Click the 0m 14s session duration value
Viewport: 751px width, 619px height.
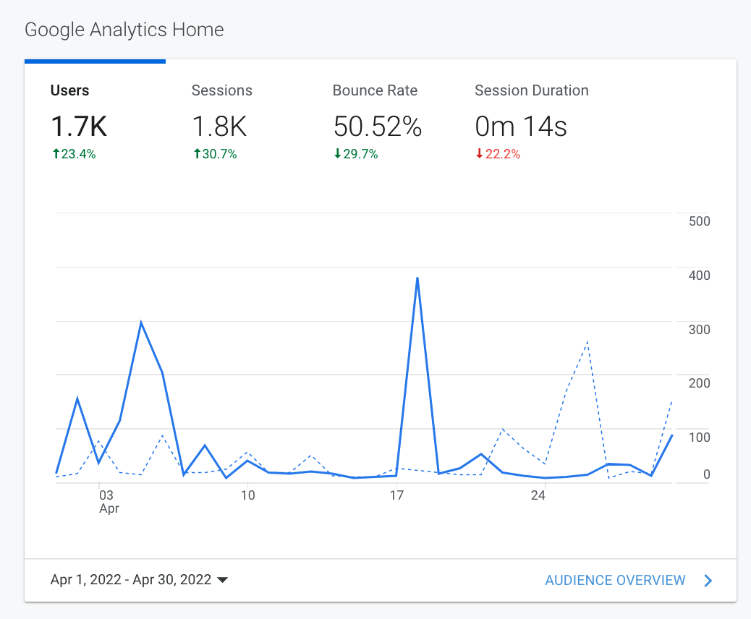[x=521, y=127]
